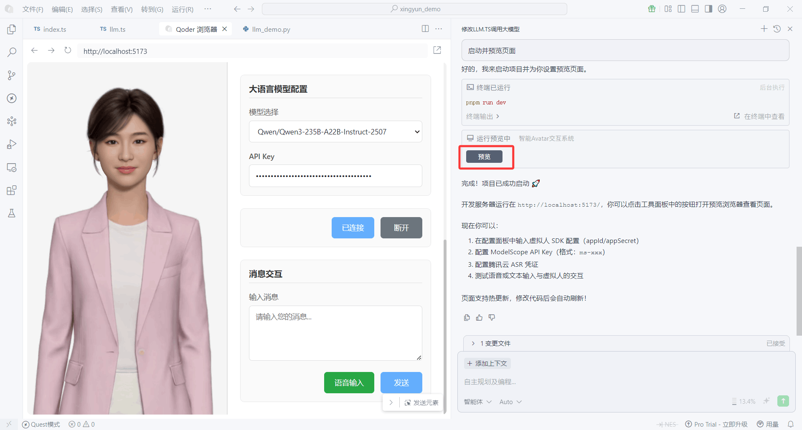Viewport: 802px width, 430px height.
Task: Go forward in the Qoder browser
Action: point(51,51)
